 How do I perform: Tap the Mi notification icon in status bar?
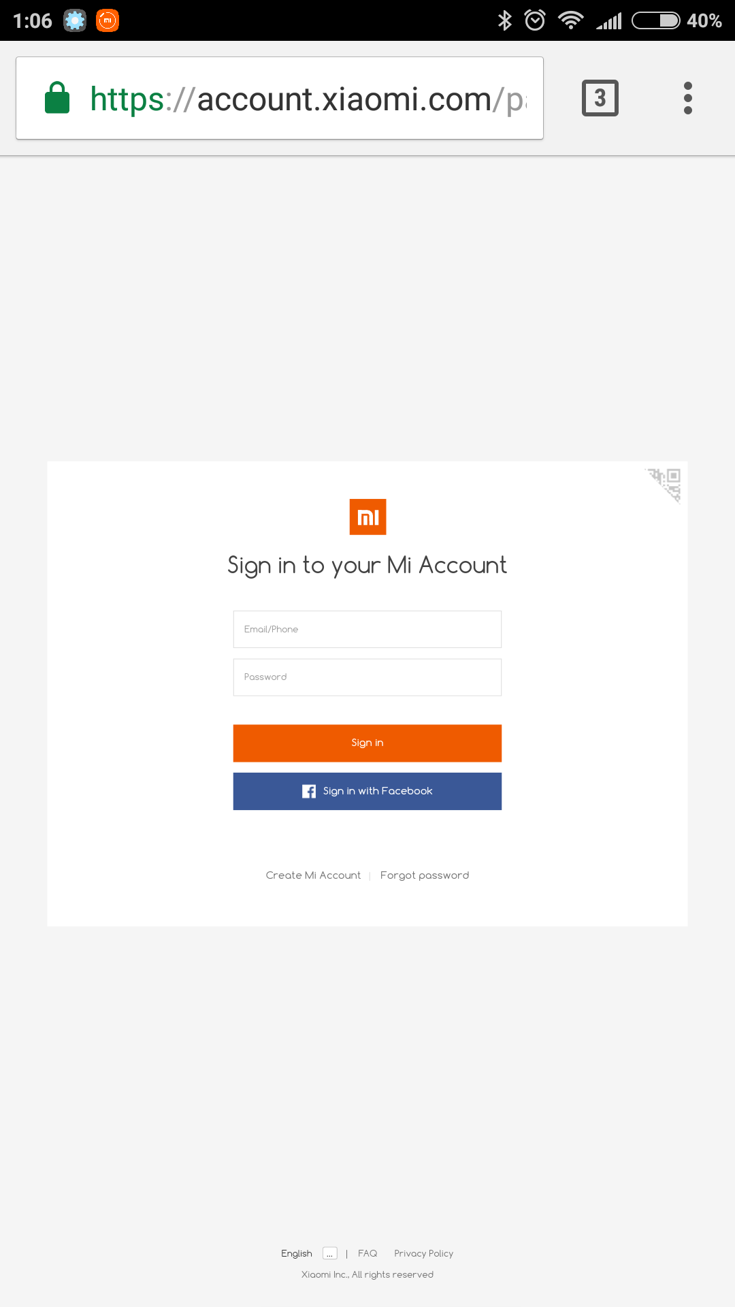click(108, 20)
